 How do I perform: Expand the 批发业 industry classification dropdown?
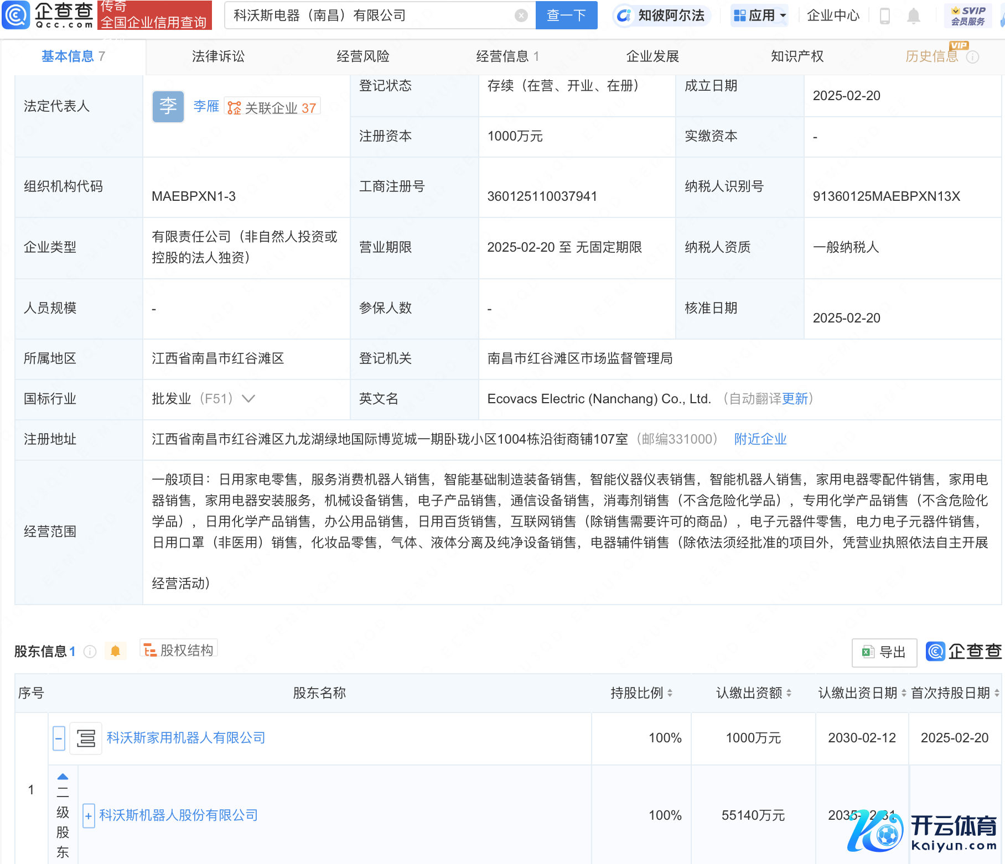pos(248,399)
